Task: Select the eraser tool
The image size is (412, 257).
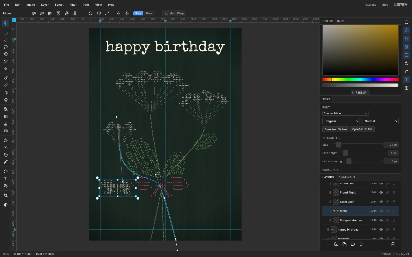Action: click(6, 100)
